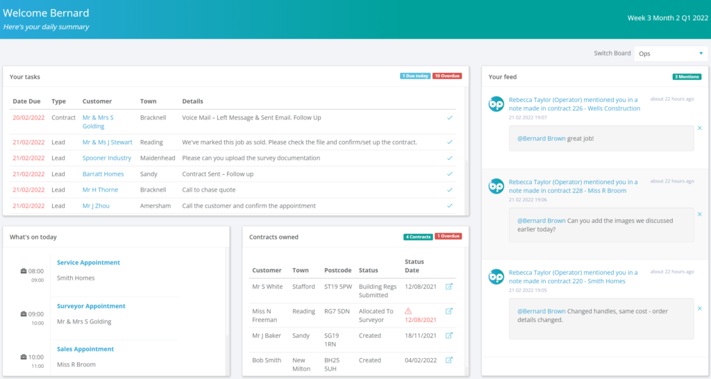Open the Mr S White contract link icon

click(449, 286)
